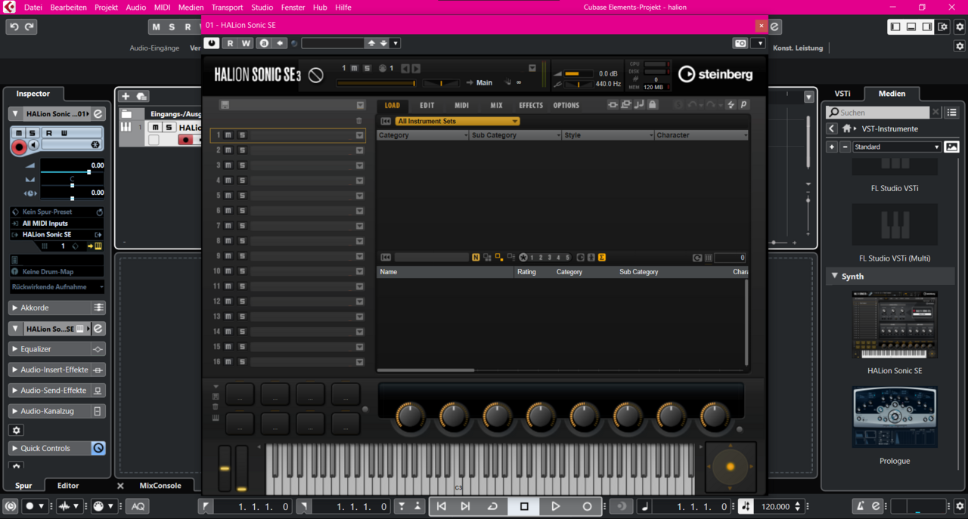Click the lock icon in HALion toolbar

pos(653,105)
